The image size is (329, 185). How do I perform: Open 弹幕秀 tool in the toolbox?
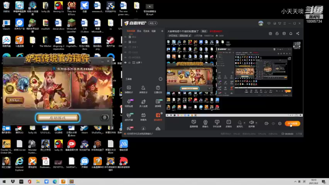pyautogui.click(x=143, y=117)
